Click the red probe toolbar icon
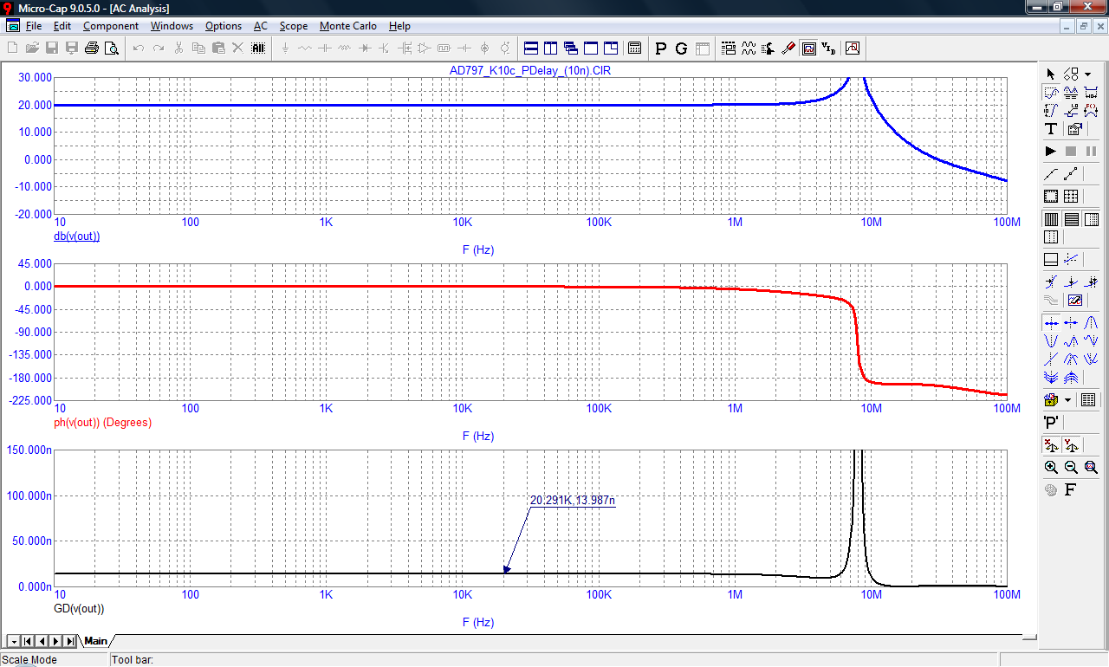Viewport: 1109px width, 667px height. 788,49
